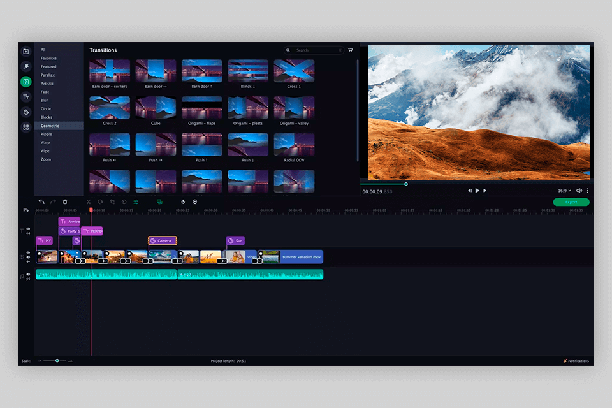612x408 pixels.
Task: Open the file import tab icon
Action: (25, 51)
